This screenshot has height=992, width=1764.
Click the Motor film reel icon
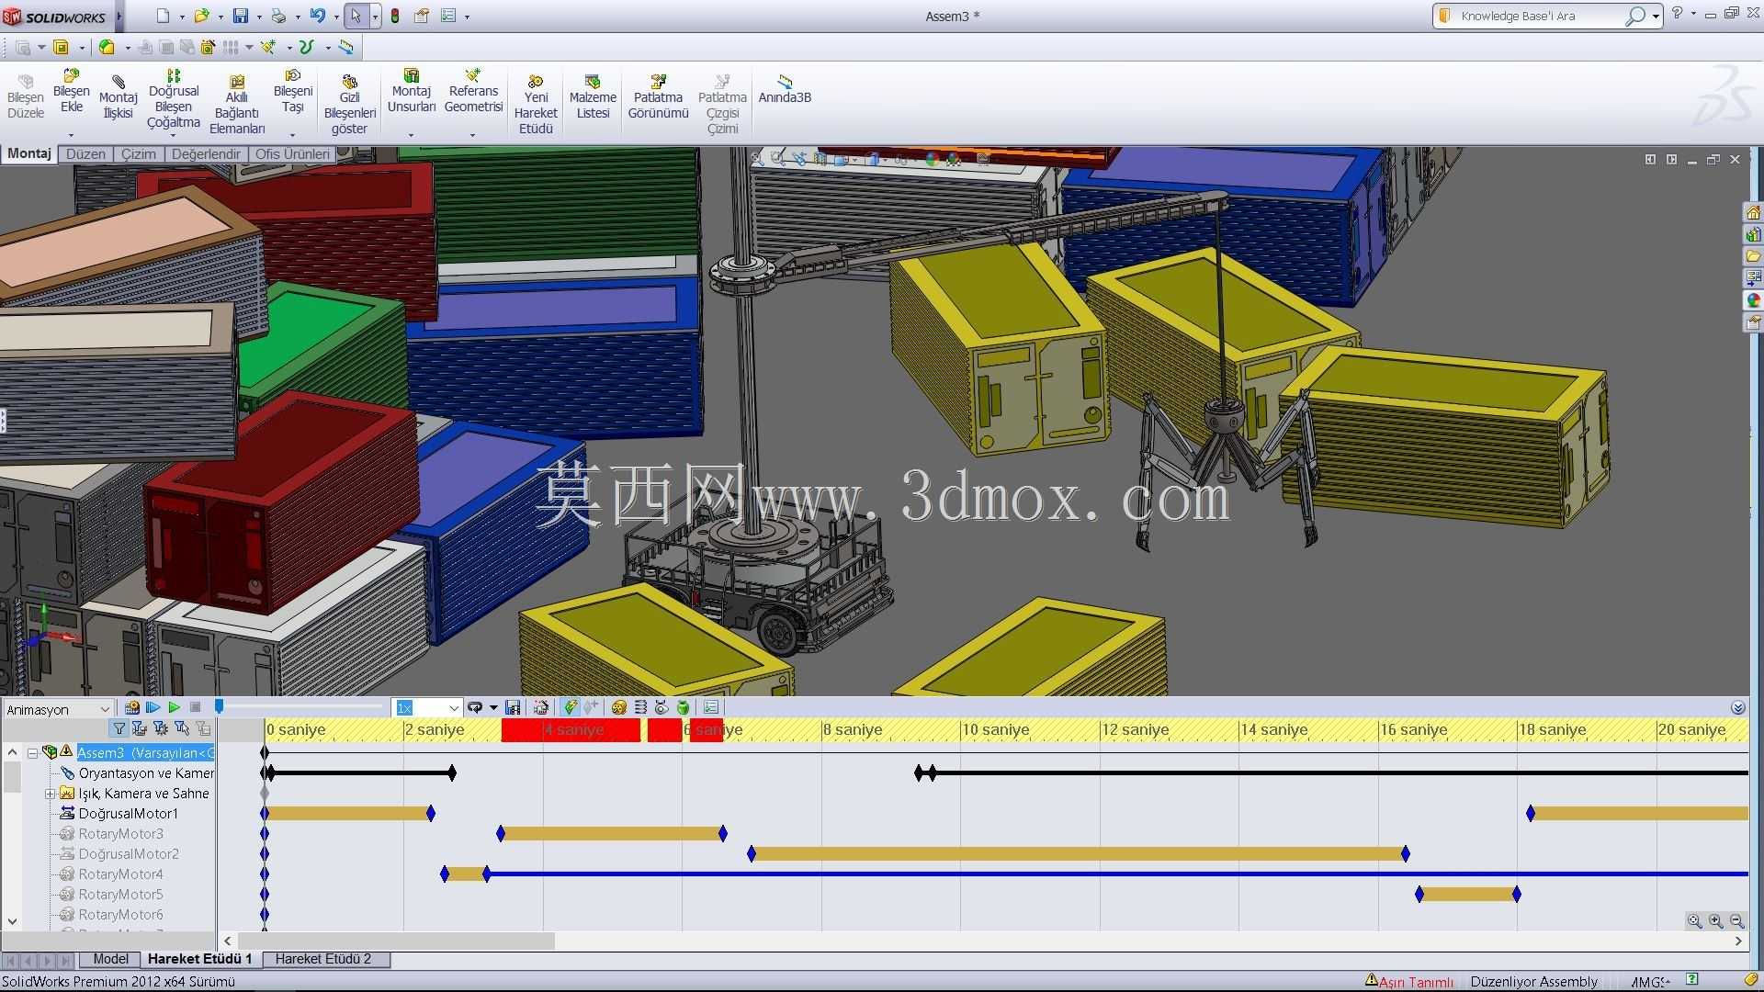tap(618, 707)
